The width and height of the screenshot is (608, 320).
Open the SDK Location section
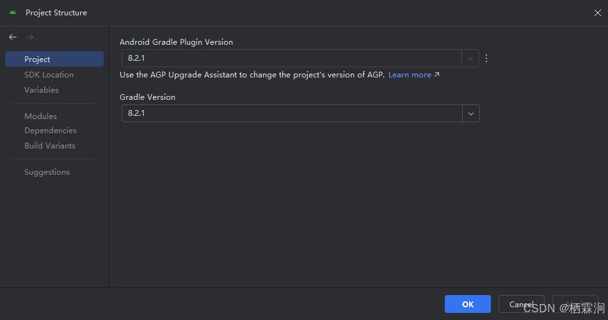(x=49, y=74)
